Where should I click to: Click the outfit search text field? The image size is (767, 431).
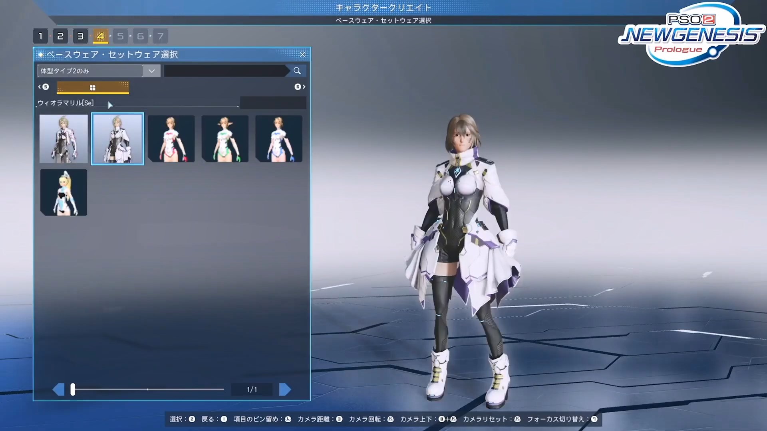[226, 71]
